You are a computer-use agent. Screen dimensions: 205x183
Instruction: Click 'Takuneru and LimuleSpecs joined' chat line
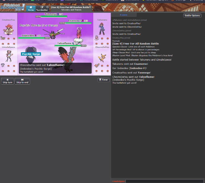tap(129, 20)
